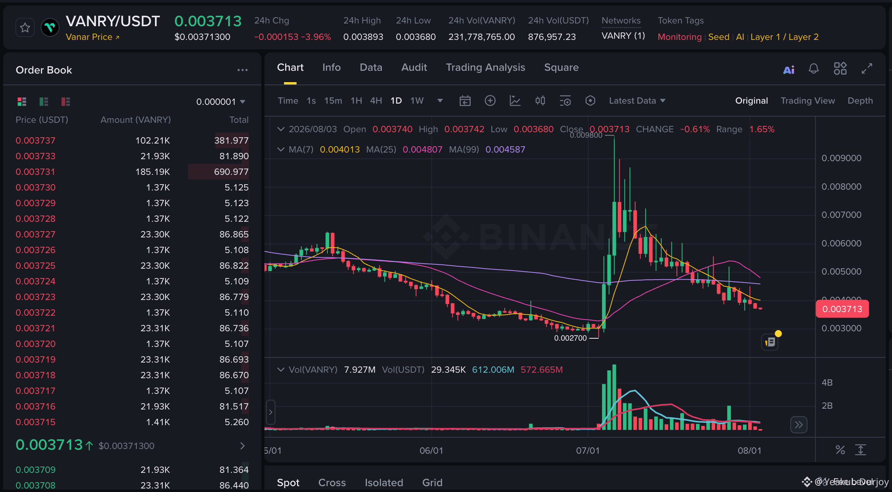
Task: Open the chart news notification icon
Action: click(x=770, y=342)
